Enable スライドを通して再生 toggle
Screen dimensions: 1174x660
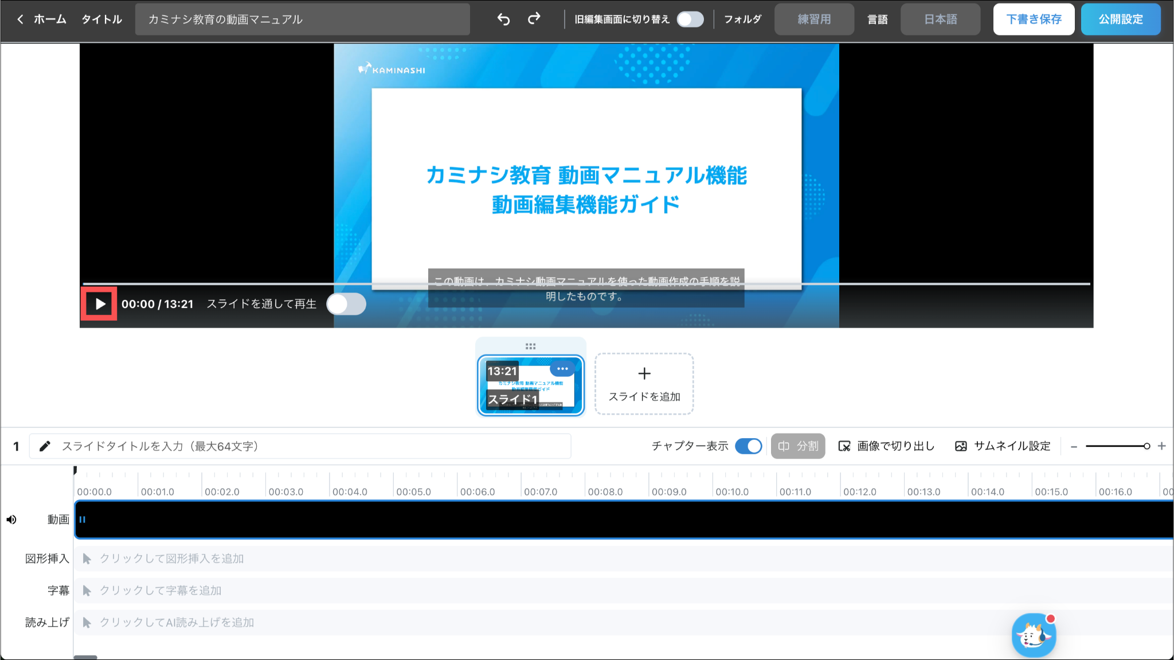(346, 304)
